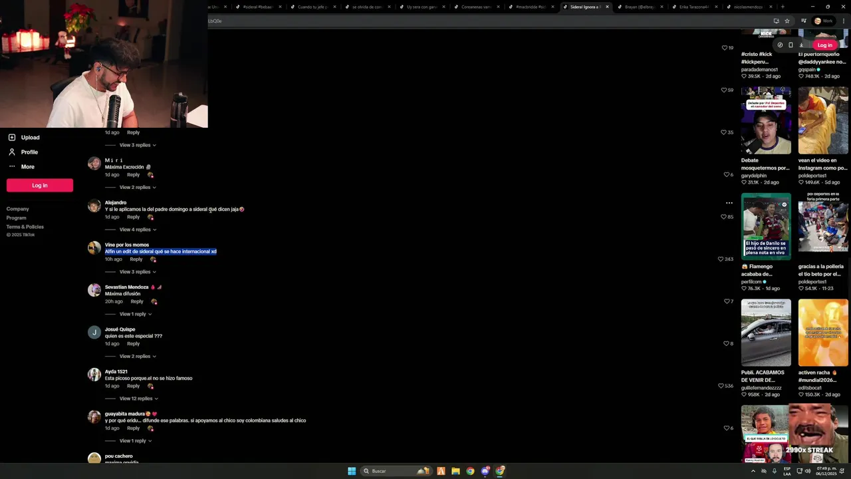Switch to the 'Erika Tarazona' tab
Screen dimensions: 851x479
694,7
